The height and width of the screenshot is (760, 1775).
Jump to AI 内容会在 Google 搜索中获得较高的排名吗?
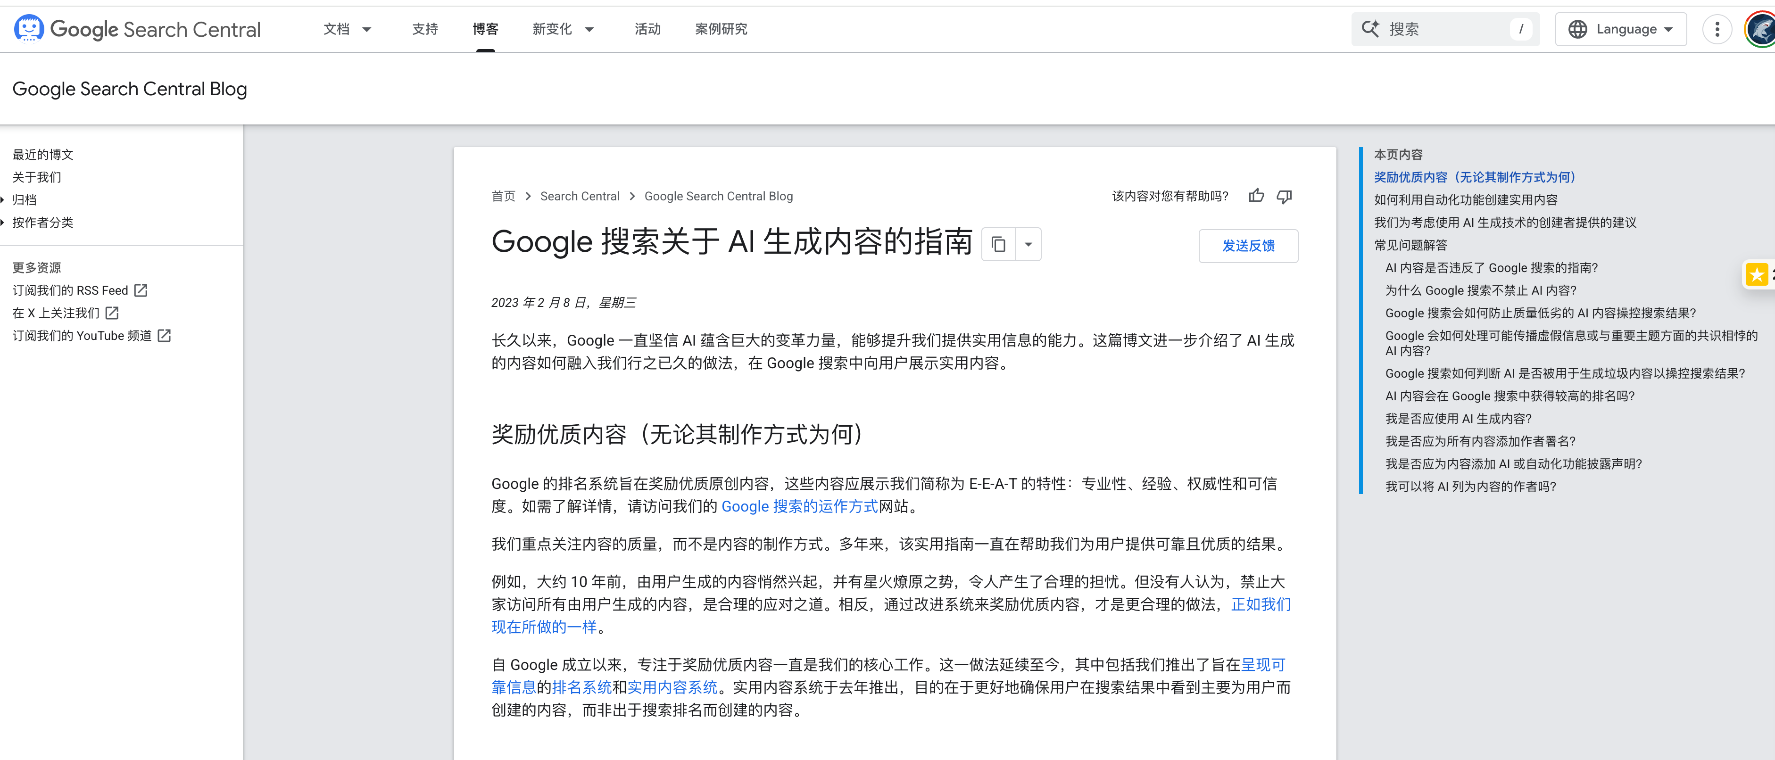point(1510,396)
